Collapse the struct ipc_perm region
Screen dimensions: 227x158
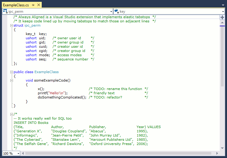pos(11,26)
